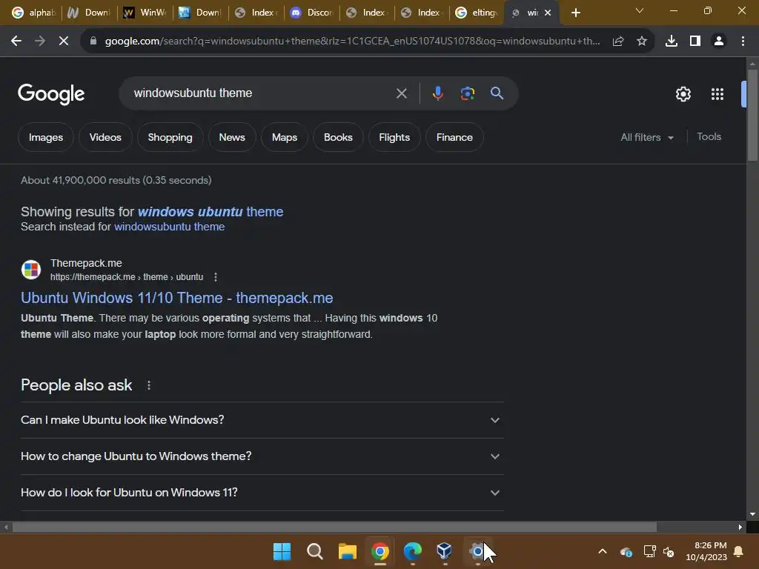Open VirtualBox from the taskbar
The image size is (759, 569).
pos(445,551)
